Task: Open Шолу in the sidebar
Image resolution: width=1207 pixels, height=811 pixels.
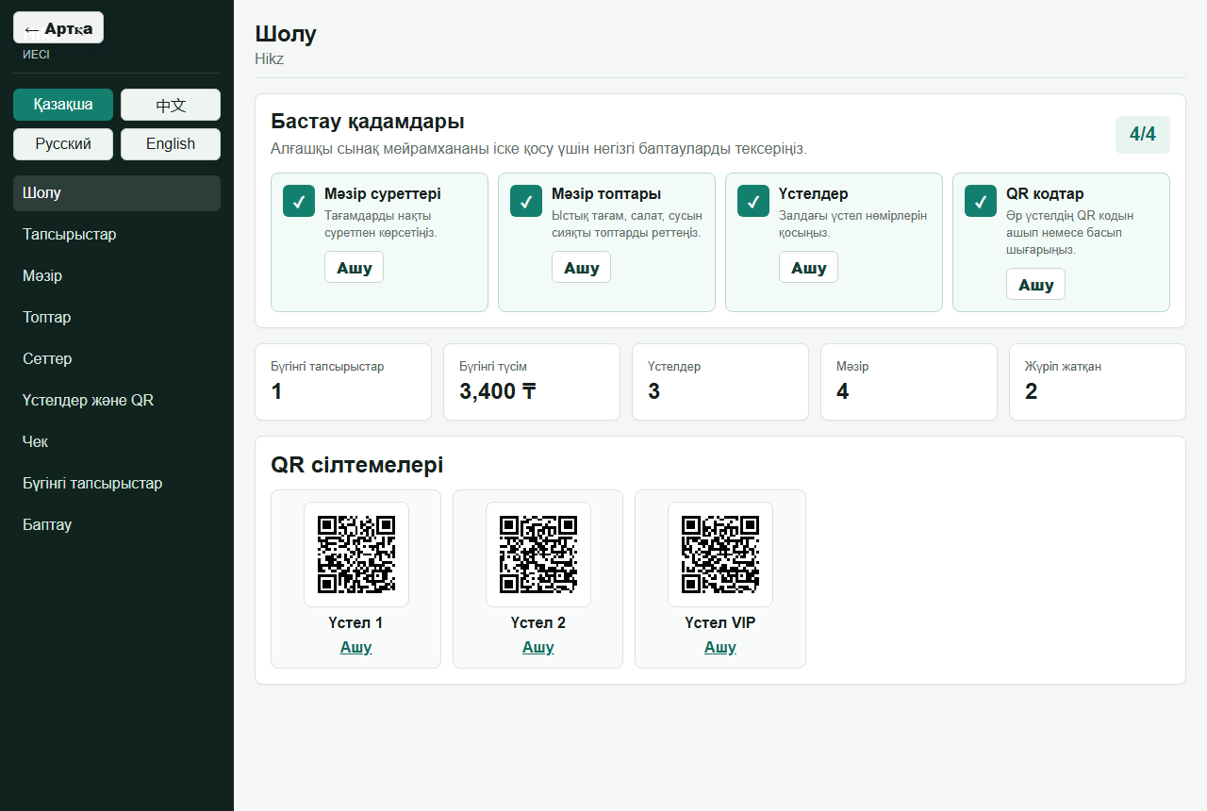Action: pos(117,193)
